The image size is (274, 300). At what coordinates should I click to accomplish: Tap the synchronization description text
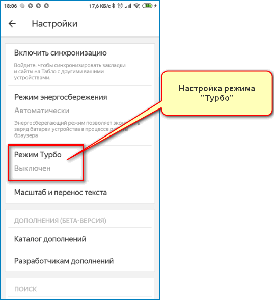pyautogui.click(x=70, y=71)
